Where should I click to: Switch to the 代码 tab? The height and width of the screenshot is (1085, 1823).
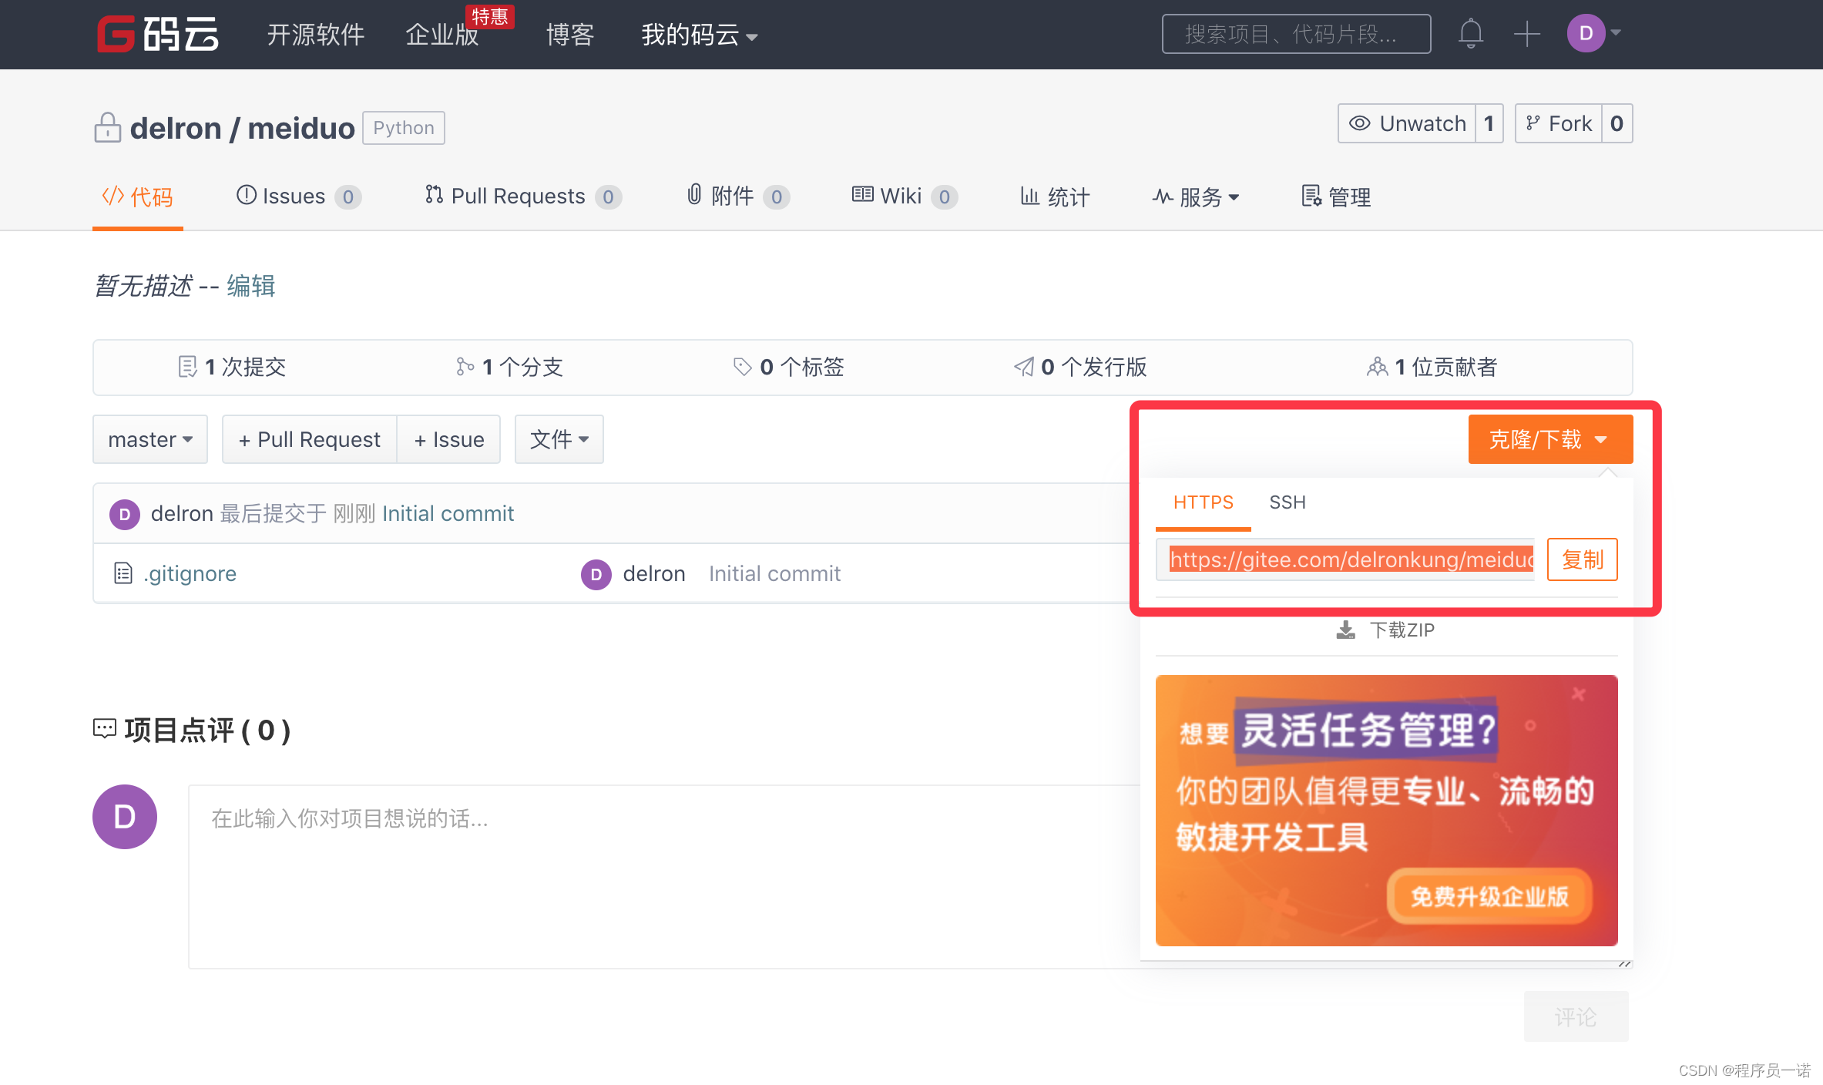tap(138, 197)
